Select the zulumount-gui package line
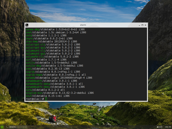172x129 pixels. (x=53, y=54)
